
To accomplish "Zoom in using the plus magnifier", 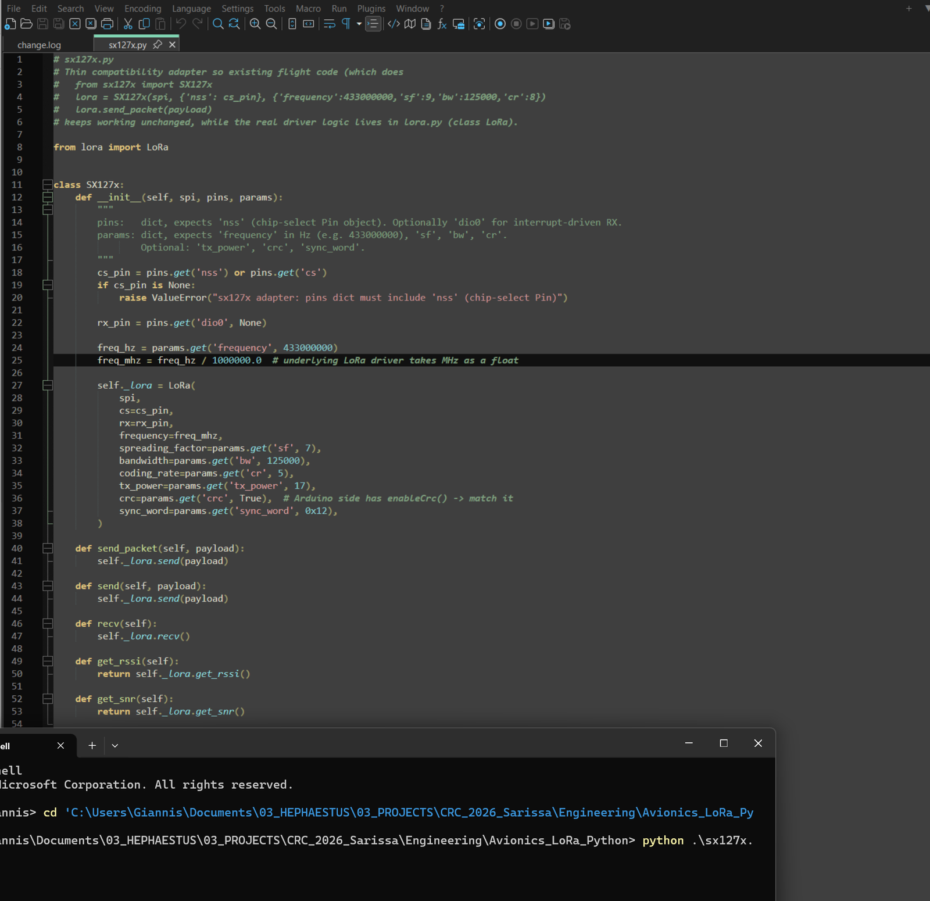I will click(x=255, y=24).
